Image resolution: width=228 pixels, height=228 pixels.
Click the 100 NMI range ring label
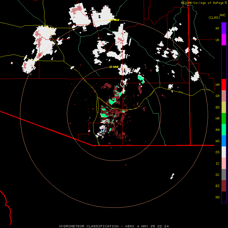pos(114,20)
